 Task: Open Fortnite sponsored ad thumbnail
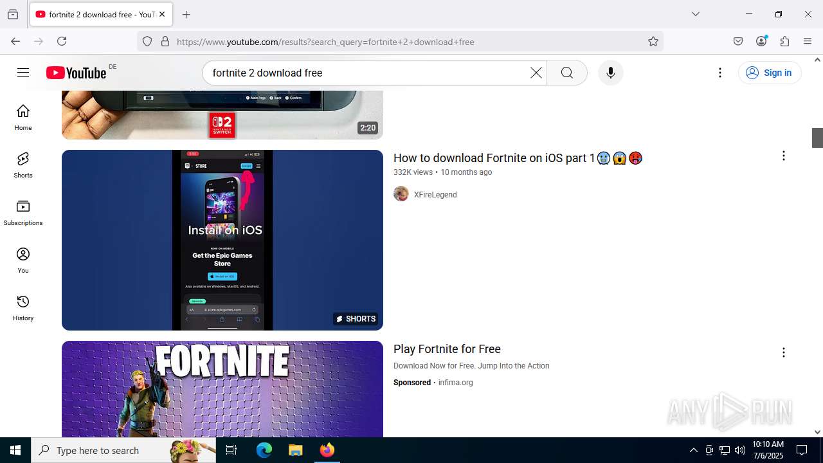click(222, 389)
